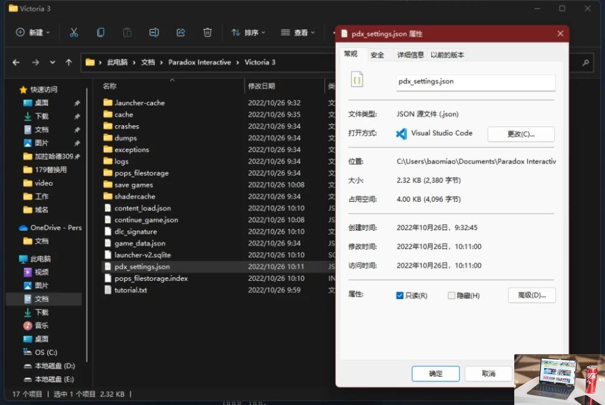Screen dimensions: 605x405
Task: Click the Rename icon in toolbar
Action: pos(154,33)
